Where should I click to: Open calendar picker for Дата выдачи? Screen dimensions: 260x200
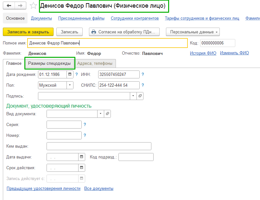[82, 157]
